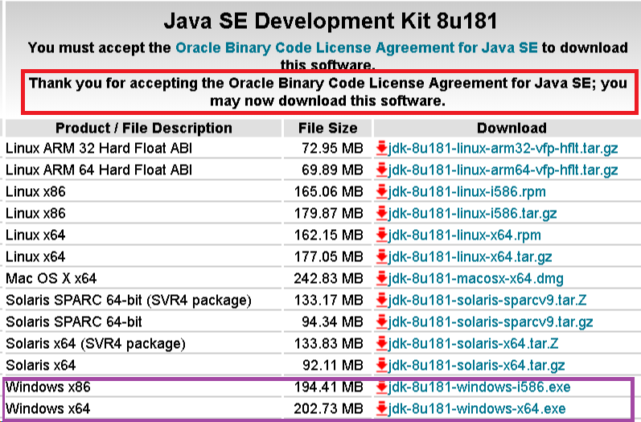
Task: Download jdk-8u181-linux-arm32-vfp-hflt.tar.gz
Action: pos(503,148)
